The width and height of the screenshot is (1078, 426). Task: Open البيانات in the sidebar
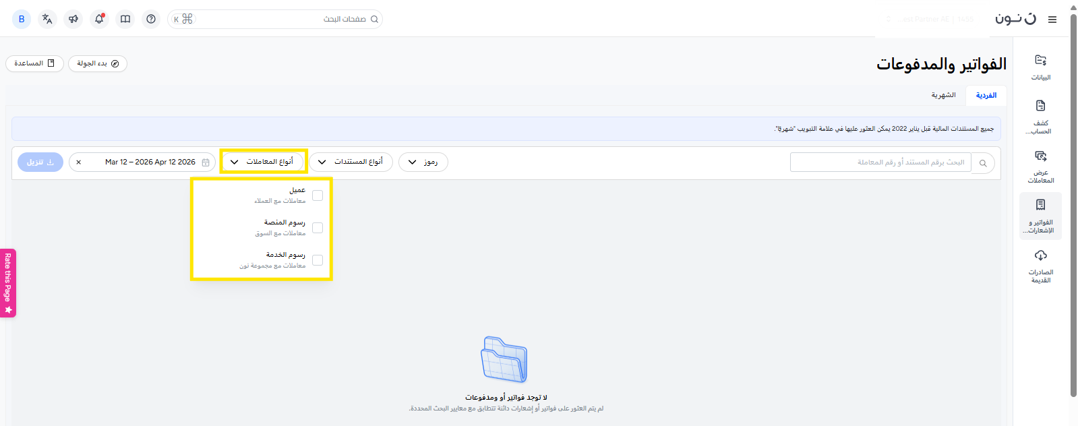click(x=1041, y=67)
